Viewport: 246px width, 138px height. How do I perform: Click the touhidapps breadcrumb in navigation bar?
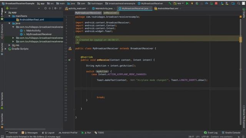pyautogui.click(x=95, y=3)
